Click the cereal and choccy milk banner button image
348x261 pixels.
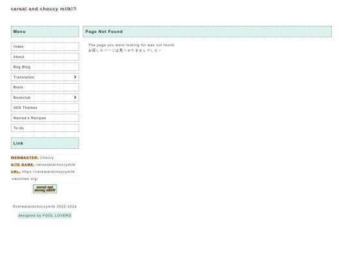click(45, 189)
